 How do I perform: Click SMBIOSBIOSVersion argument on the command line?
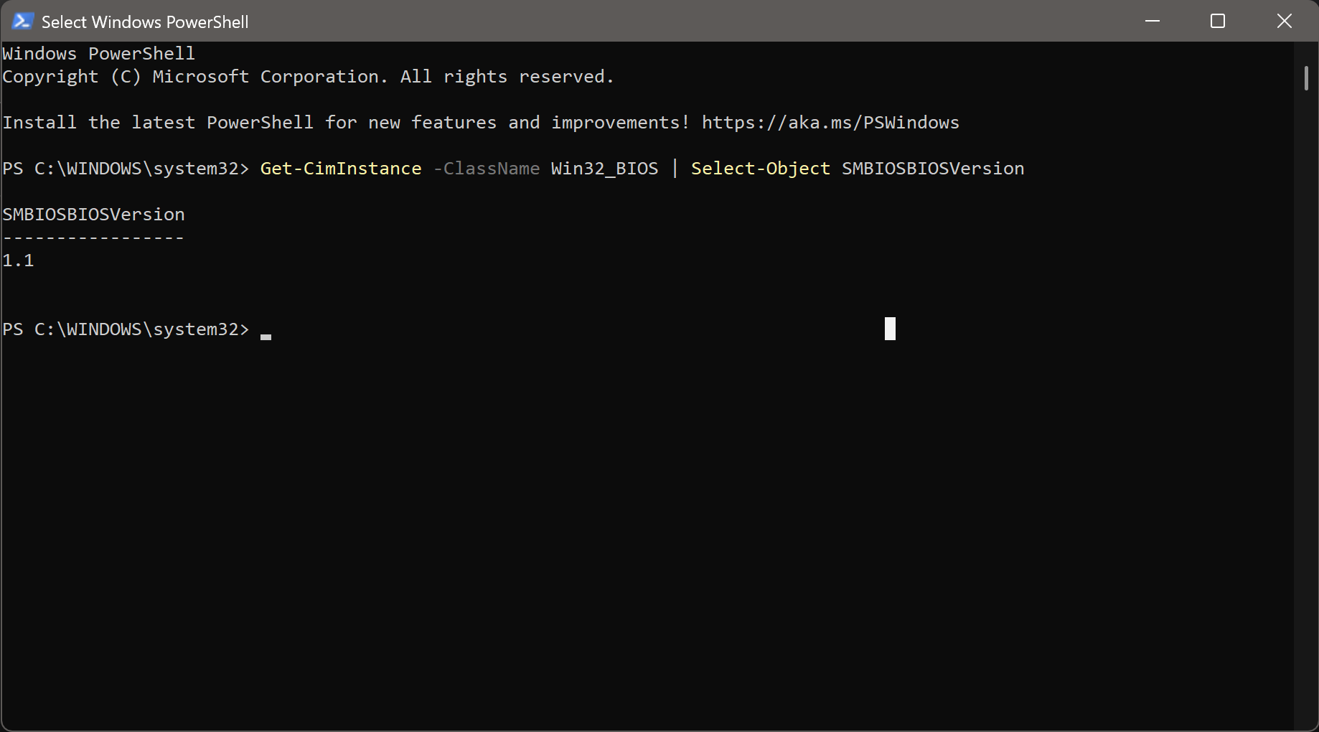[x=933, y=169]
